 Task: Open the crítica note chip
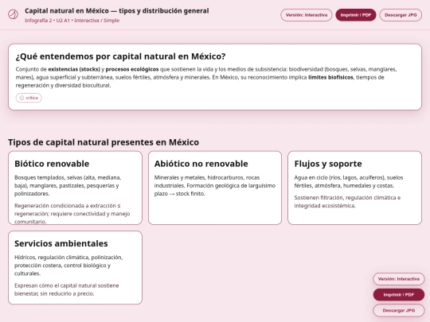pyautogui.click(x=29, y=98)
